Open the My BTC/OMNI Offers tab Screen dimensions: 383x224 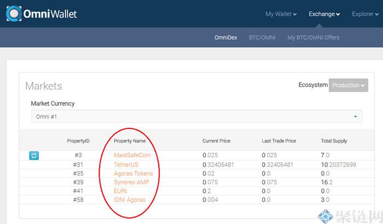pyautogui.click(x=313, y=38)
